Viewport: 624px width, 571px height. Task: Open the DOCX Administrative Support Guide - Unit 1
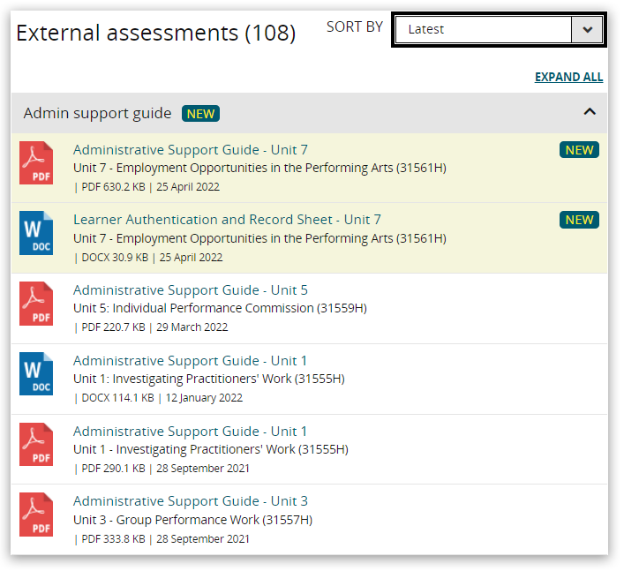point(190,361)
